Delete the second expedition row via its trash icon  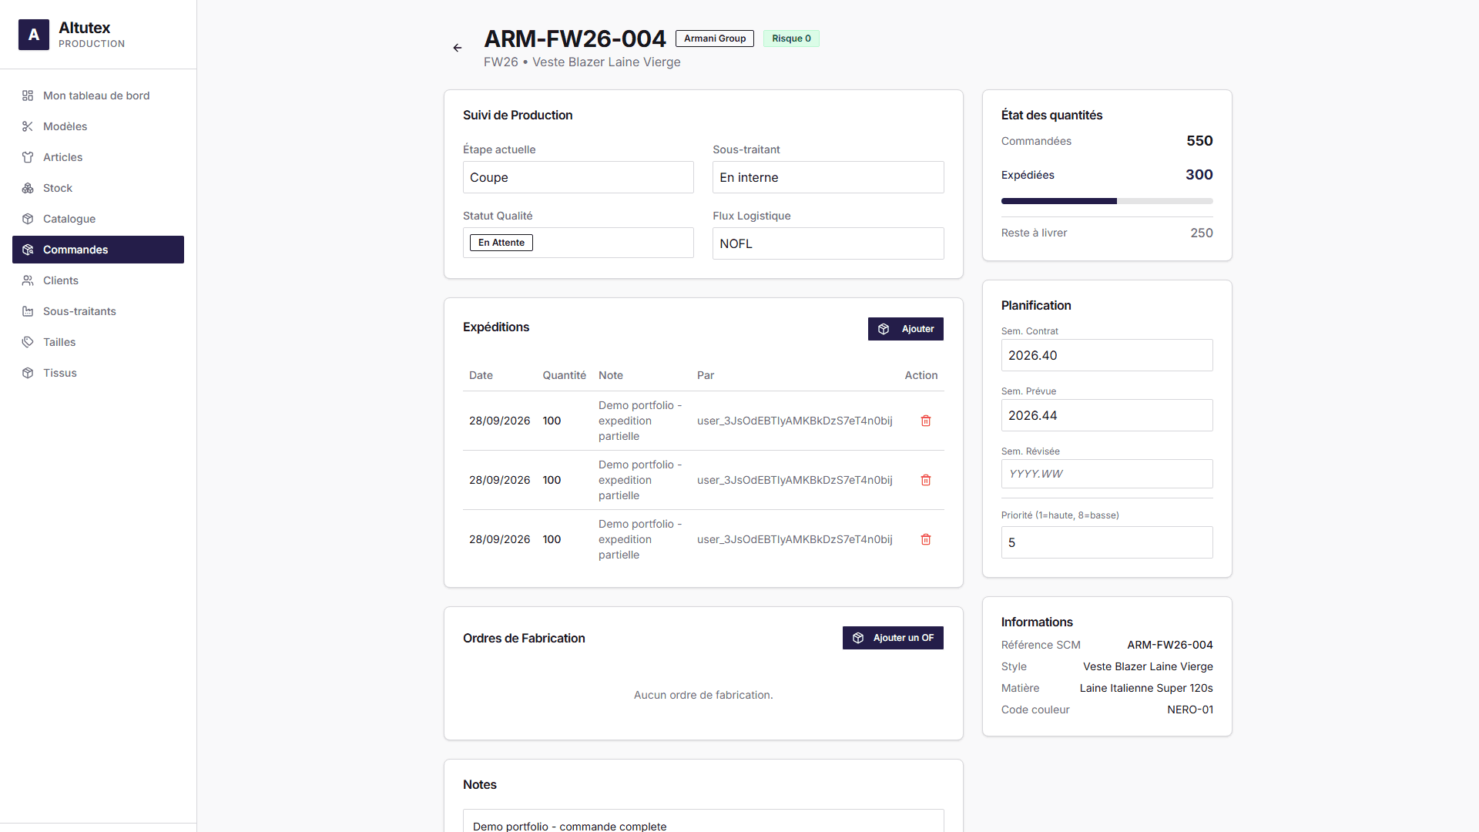click(926, 480)
